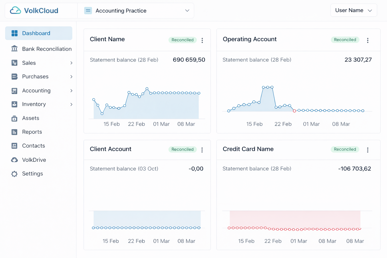The height and width of the screenshot is (258, 387).
Task: Open Operating Account card kebab menu
Action: 368,40
